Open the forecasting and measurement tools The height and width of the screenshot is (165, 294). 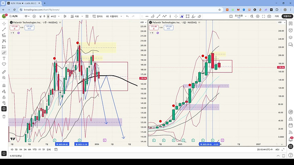[4, 47]
